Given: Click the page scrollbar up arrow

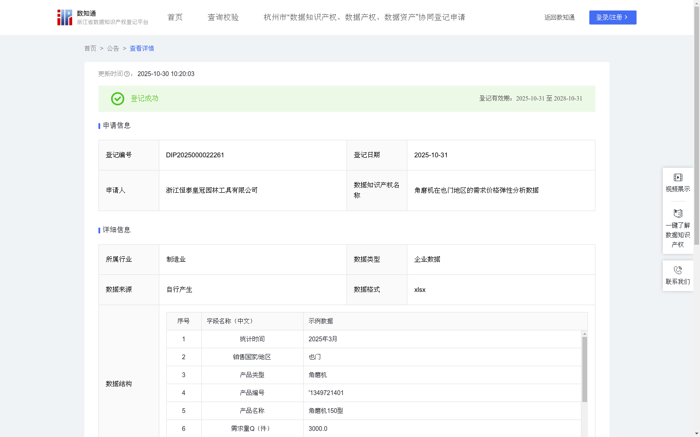Looking at the screenshot, I should [x=696, y=3].
